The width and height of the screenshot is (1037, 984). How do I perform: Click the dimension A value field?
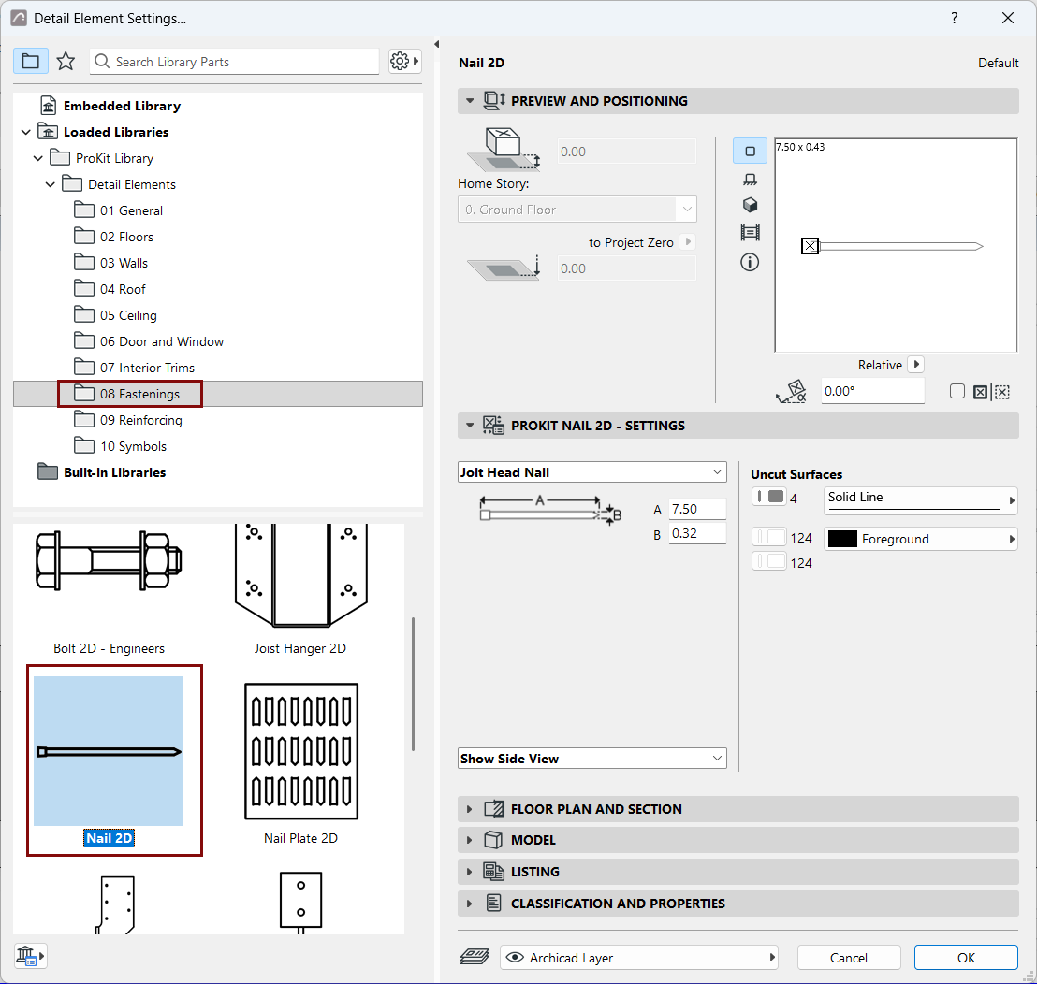click(x=697, y=509)
